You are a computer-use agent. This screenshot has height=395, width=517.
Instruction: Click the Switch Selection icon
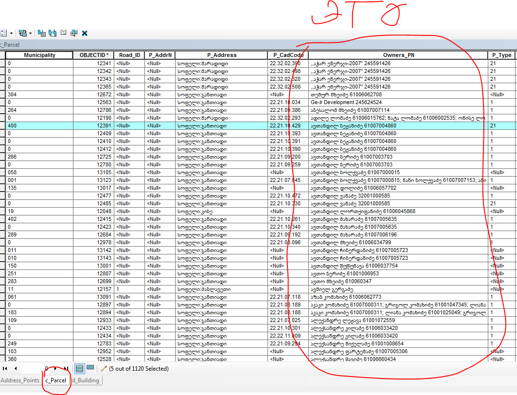pyautogui.click(x=53, y=33)
